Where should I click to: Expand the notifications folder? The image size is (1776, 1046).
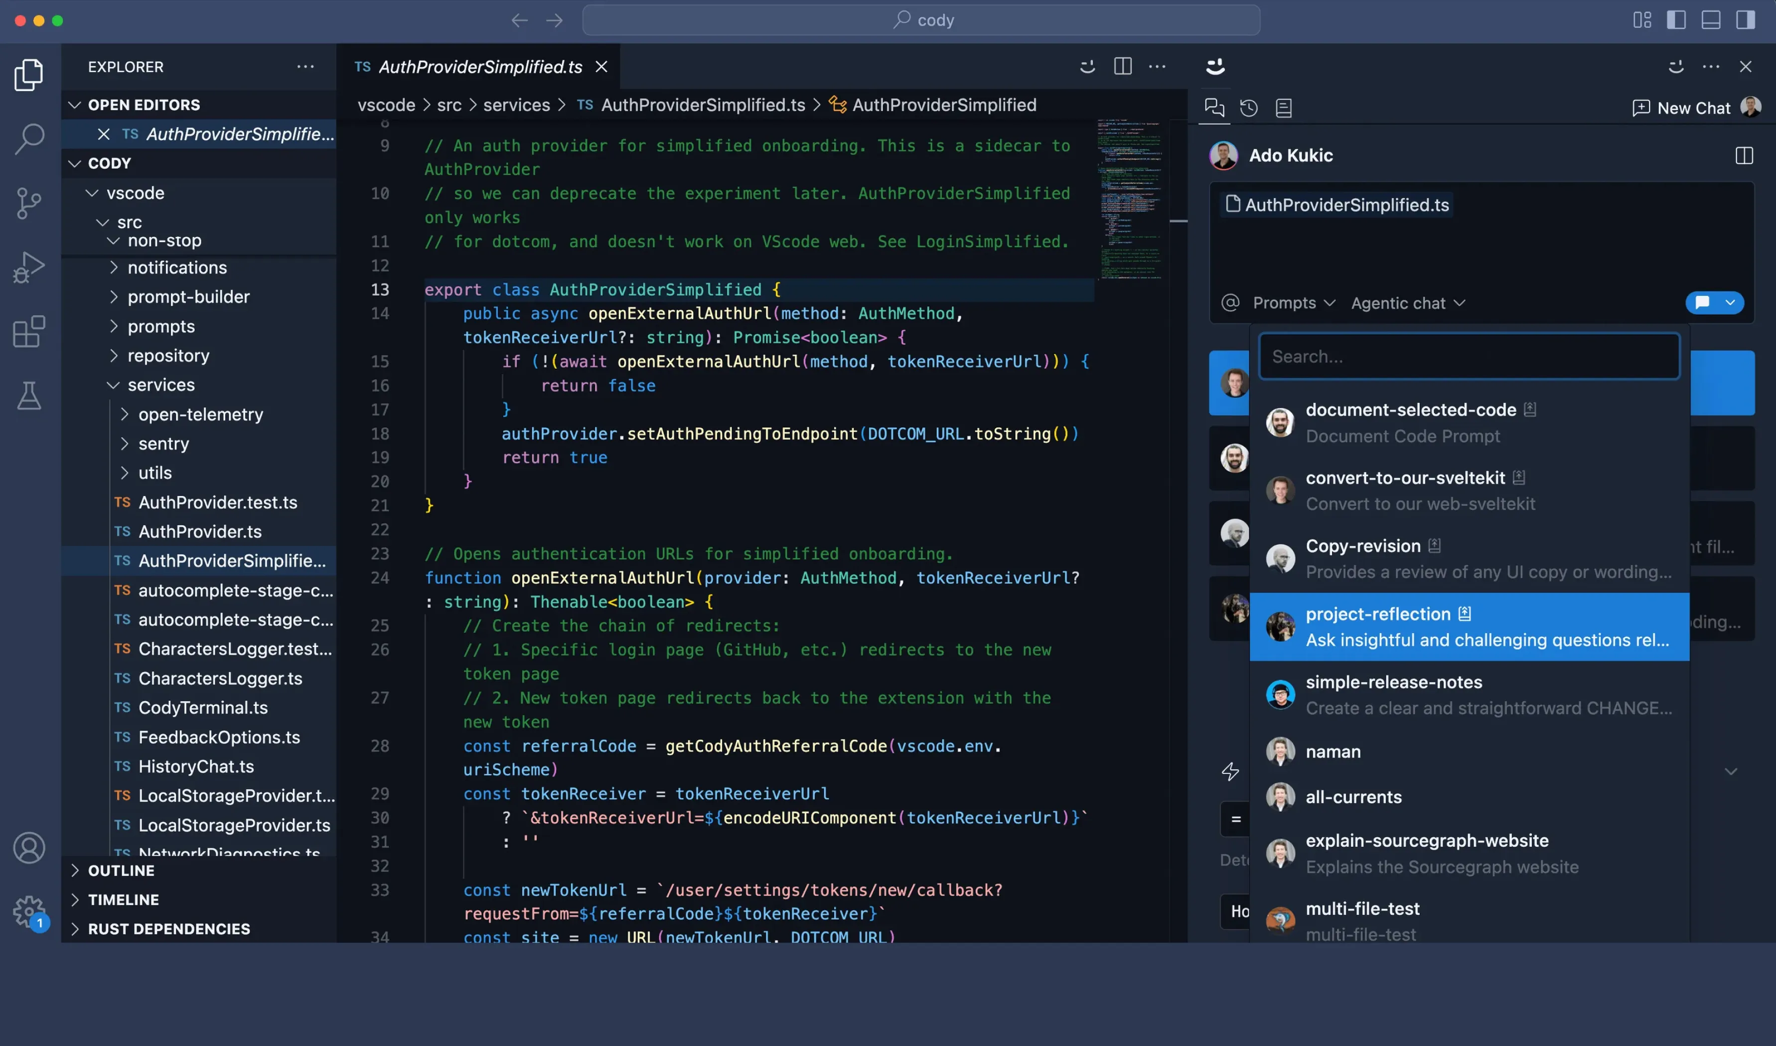177,268
